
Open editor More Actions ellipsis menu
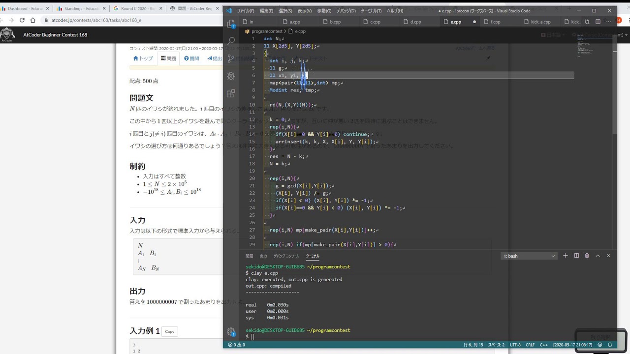pyautogui.click(x=609, y=22)
